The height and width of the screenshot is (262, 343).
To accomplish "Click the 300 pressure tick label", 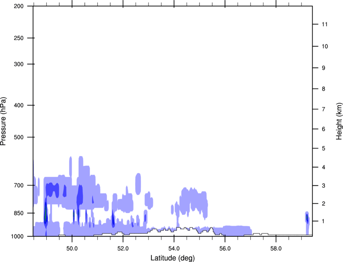I will pyautogui.click(x=19, y=64).
